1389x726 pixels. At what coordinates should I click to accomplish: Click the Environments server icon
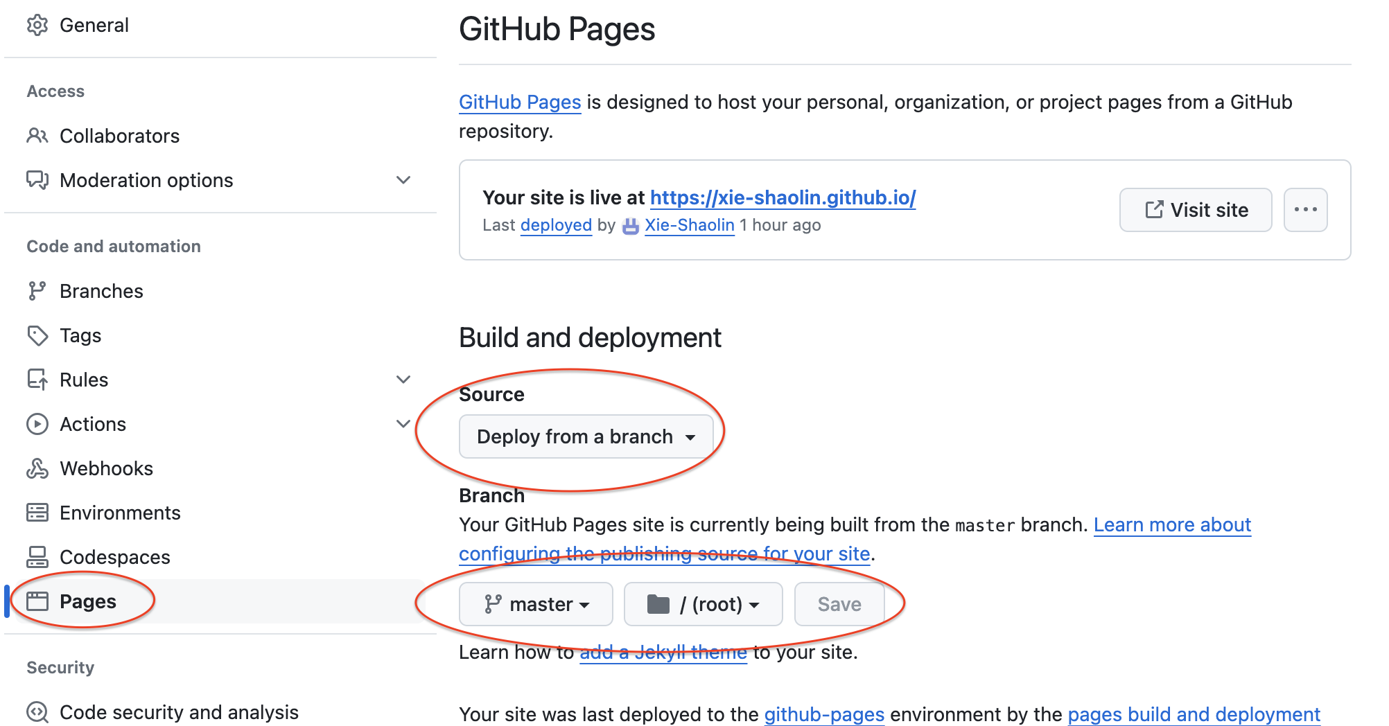37,513
